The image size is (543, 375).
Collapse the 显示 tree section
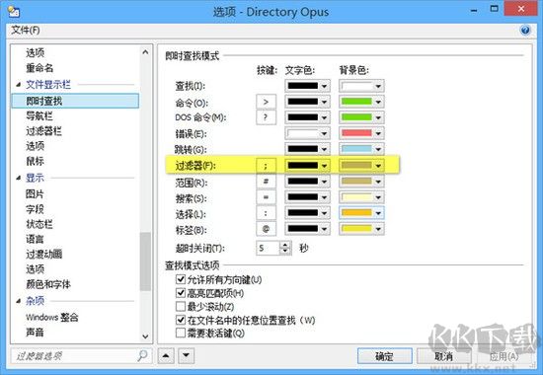[x=19, y=178]
